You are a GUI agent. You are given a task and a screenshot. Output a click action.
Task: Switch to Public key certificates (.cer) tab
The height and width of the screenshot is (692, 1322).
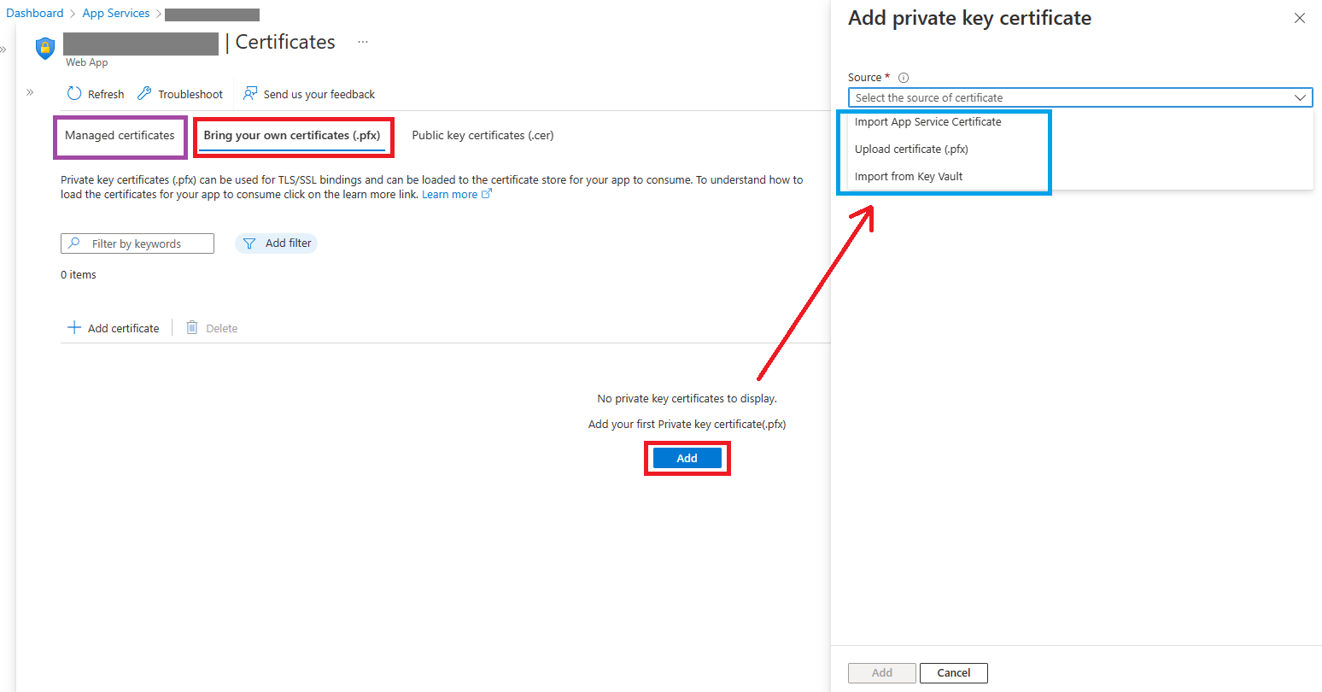tap(483, 136)
